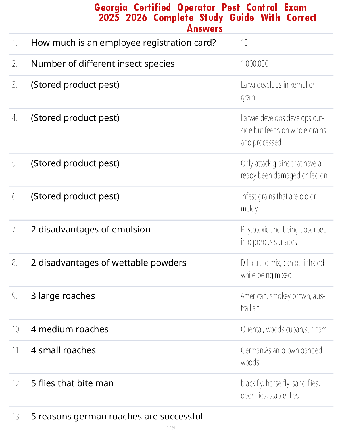342x443 pixels.
Task: Click '(Stored product pest)' in row 4
Action: point(75,118)
